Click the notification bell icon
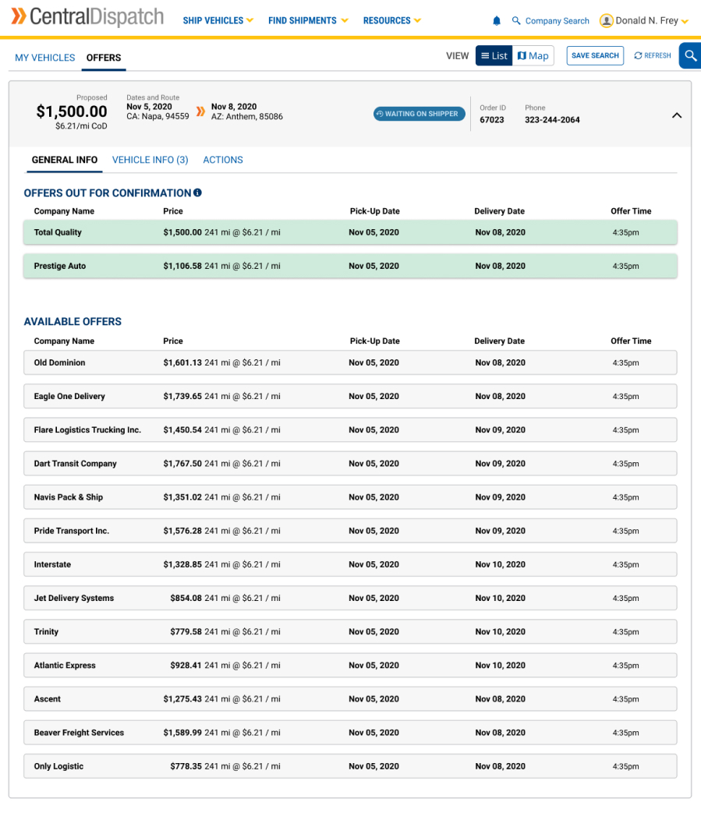The width and height of the screenshot is (701, 827). pos(497,21)
